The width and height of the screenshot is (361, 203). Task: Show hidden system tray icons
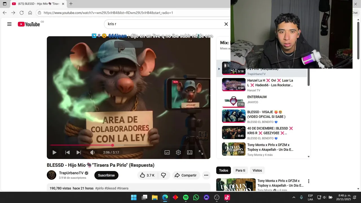pos(294,197)
